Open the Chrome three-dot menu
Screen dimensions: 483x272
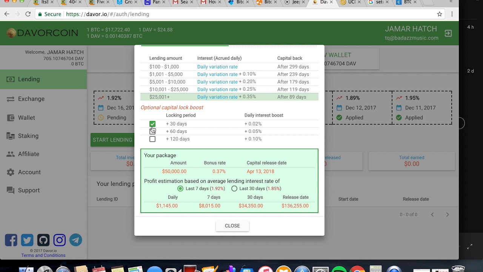click(452, 14)
